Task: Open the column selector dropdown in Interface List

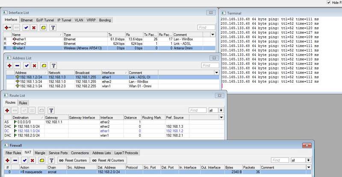Action: click(x=212, y=34)
